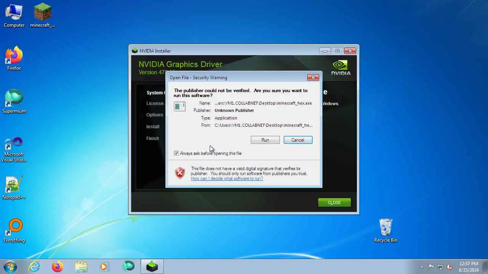Switch to the Minecraft block taskbar item
The height and width of the screenshot is (274, 488).
tap(152, 267)
